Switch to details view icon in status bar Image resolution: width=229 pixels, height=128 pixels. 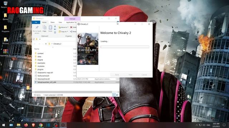(114, 95)
